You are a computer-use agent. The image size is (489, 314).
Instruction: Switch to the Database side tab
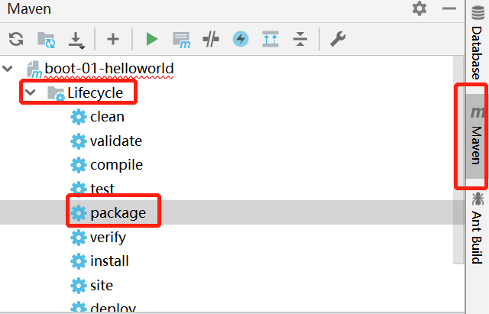pyautogui.click(x=477, y=51)
